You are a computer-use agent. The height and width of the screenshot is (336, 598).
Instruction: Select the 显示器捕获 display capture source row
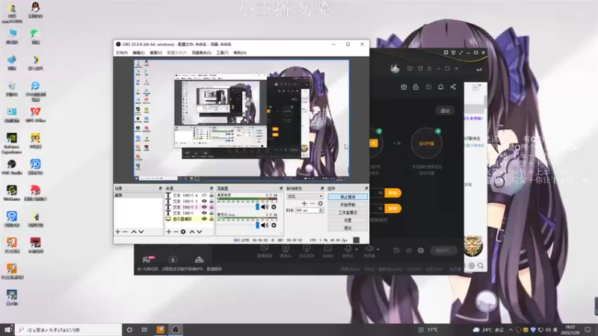click(189, 219)
